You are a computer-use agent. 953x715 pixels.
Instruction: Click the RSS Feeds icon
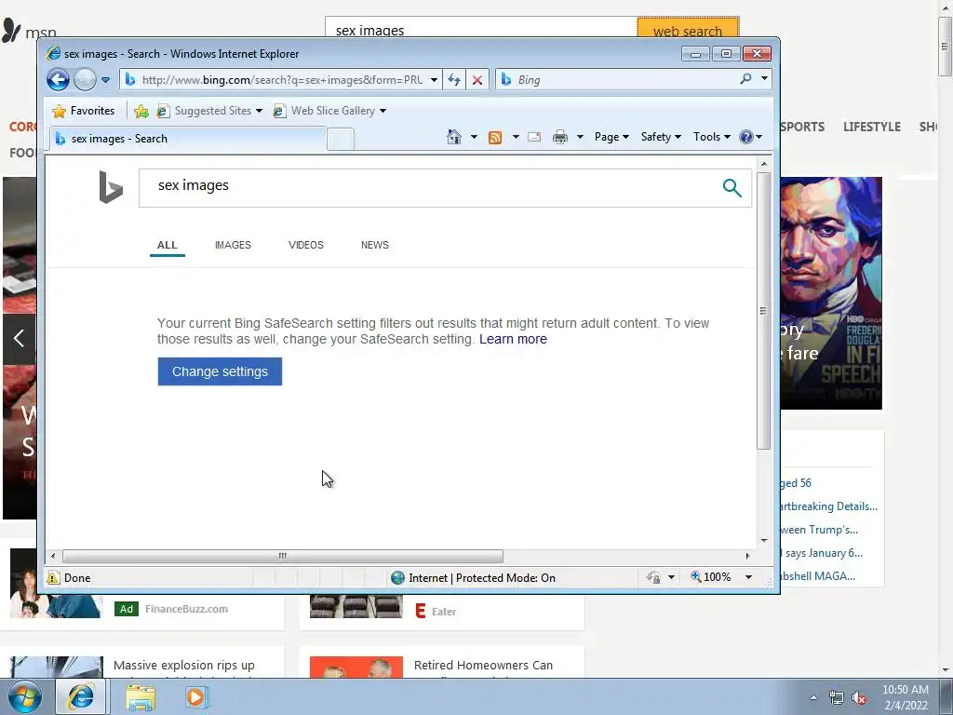495,138
